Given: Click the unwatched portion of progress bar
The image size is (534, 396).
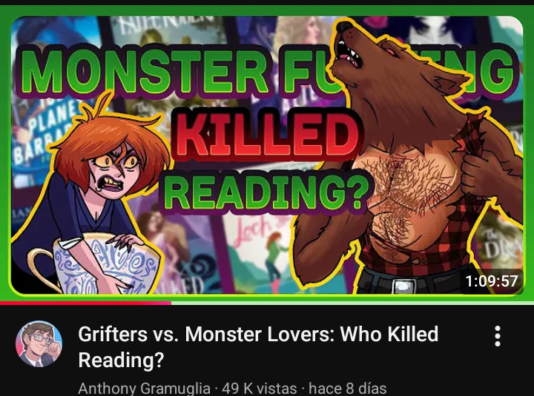Looking at the screenshot, I should (352, 303).
